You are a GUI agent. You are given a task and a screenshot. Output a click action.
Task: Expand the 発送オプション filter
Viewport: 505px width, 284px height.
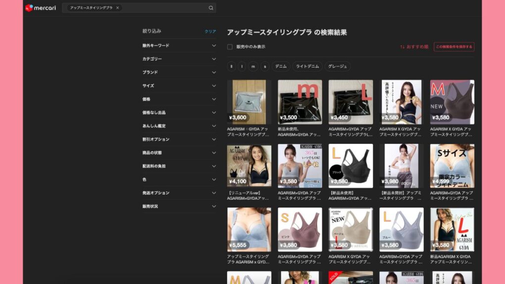click(179, 193)
